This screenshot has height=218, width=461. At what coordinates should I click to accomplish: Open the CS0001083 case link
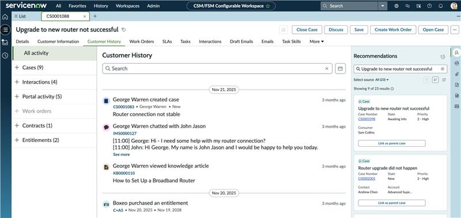click(123, 107)
